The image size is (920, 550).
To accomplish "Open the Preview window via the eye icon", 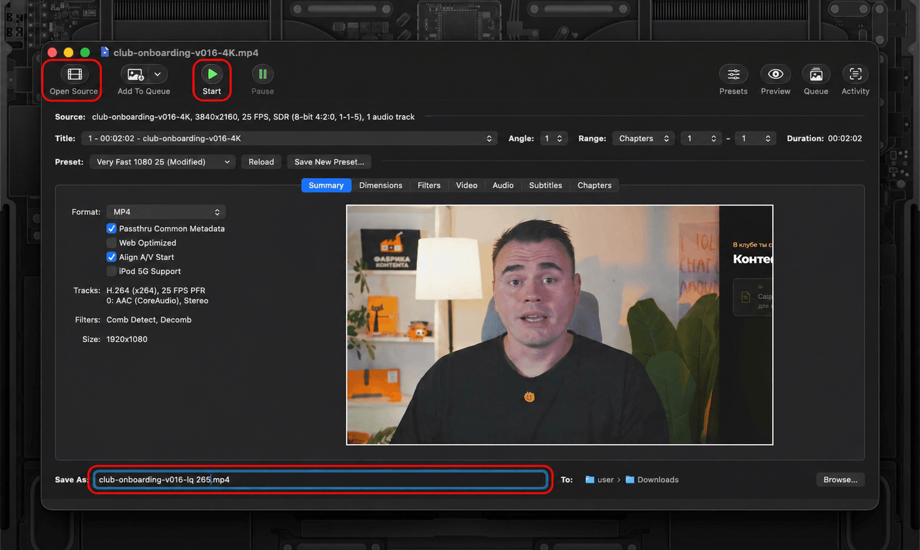I will pyautogui.click(x=776, y=74).
